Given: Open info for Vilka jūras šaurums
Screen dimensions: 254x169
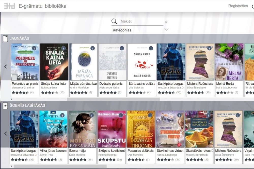Looking at the screenshot, I should [x=62, y=115].
